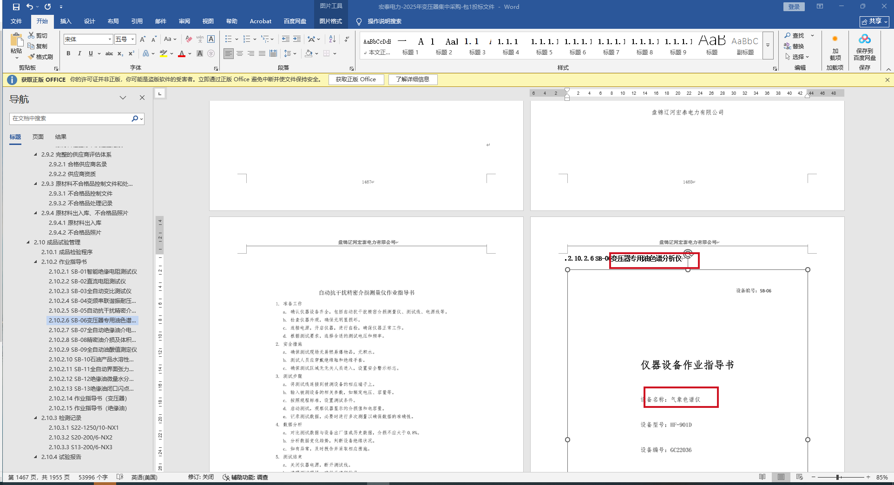Open the Select (选择) dropdown in the editing group

tap(798, 57)
